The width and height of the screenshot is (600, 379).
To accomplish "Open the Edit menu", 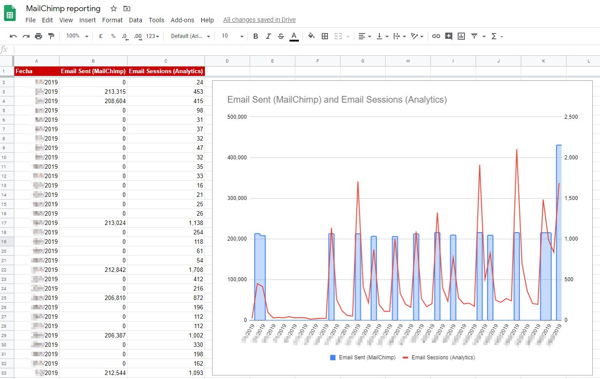I will (47, 20).
